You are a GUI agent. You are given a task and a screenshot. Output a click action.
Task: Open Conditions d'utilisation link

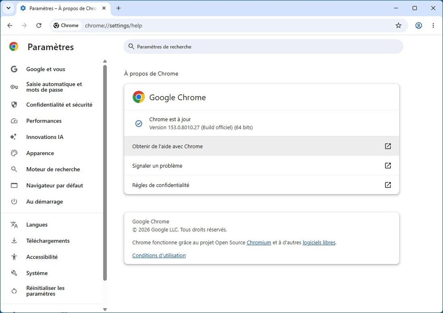click(x=159, y=255)
